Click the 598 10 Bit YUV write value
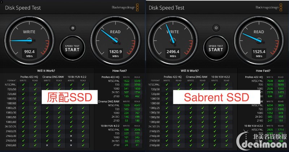Image resolution: width=289 pixels, height=152 pixels. [x=126, y=130]
